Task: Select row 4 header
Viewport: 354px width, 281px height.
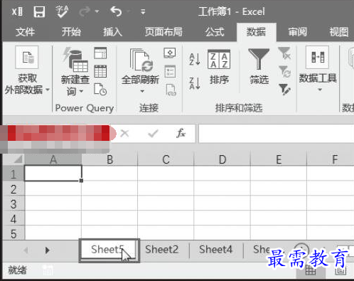Action: click(14, 218)
